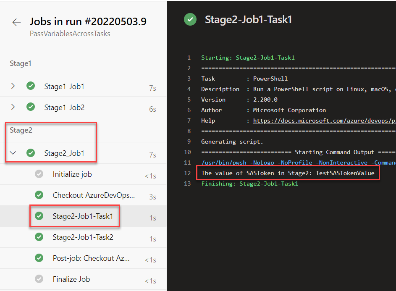
Task: Click log line 'Finishing: Stage2-Job1-Task1'
Action: point(249,184)
